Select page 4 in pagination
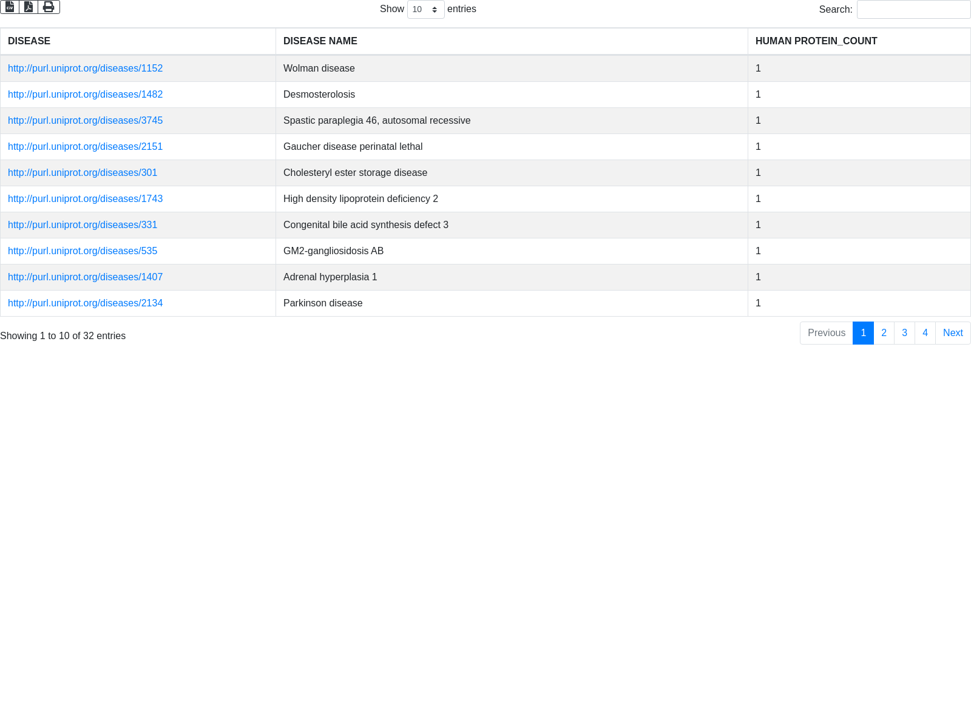This screenshot has width=971, height=728. pos(925,333)
